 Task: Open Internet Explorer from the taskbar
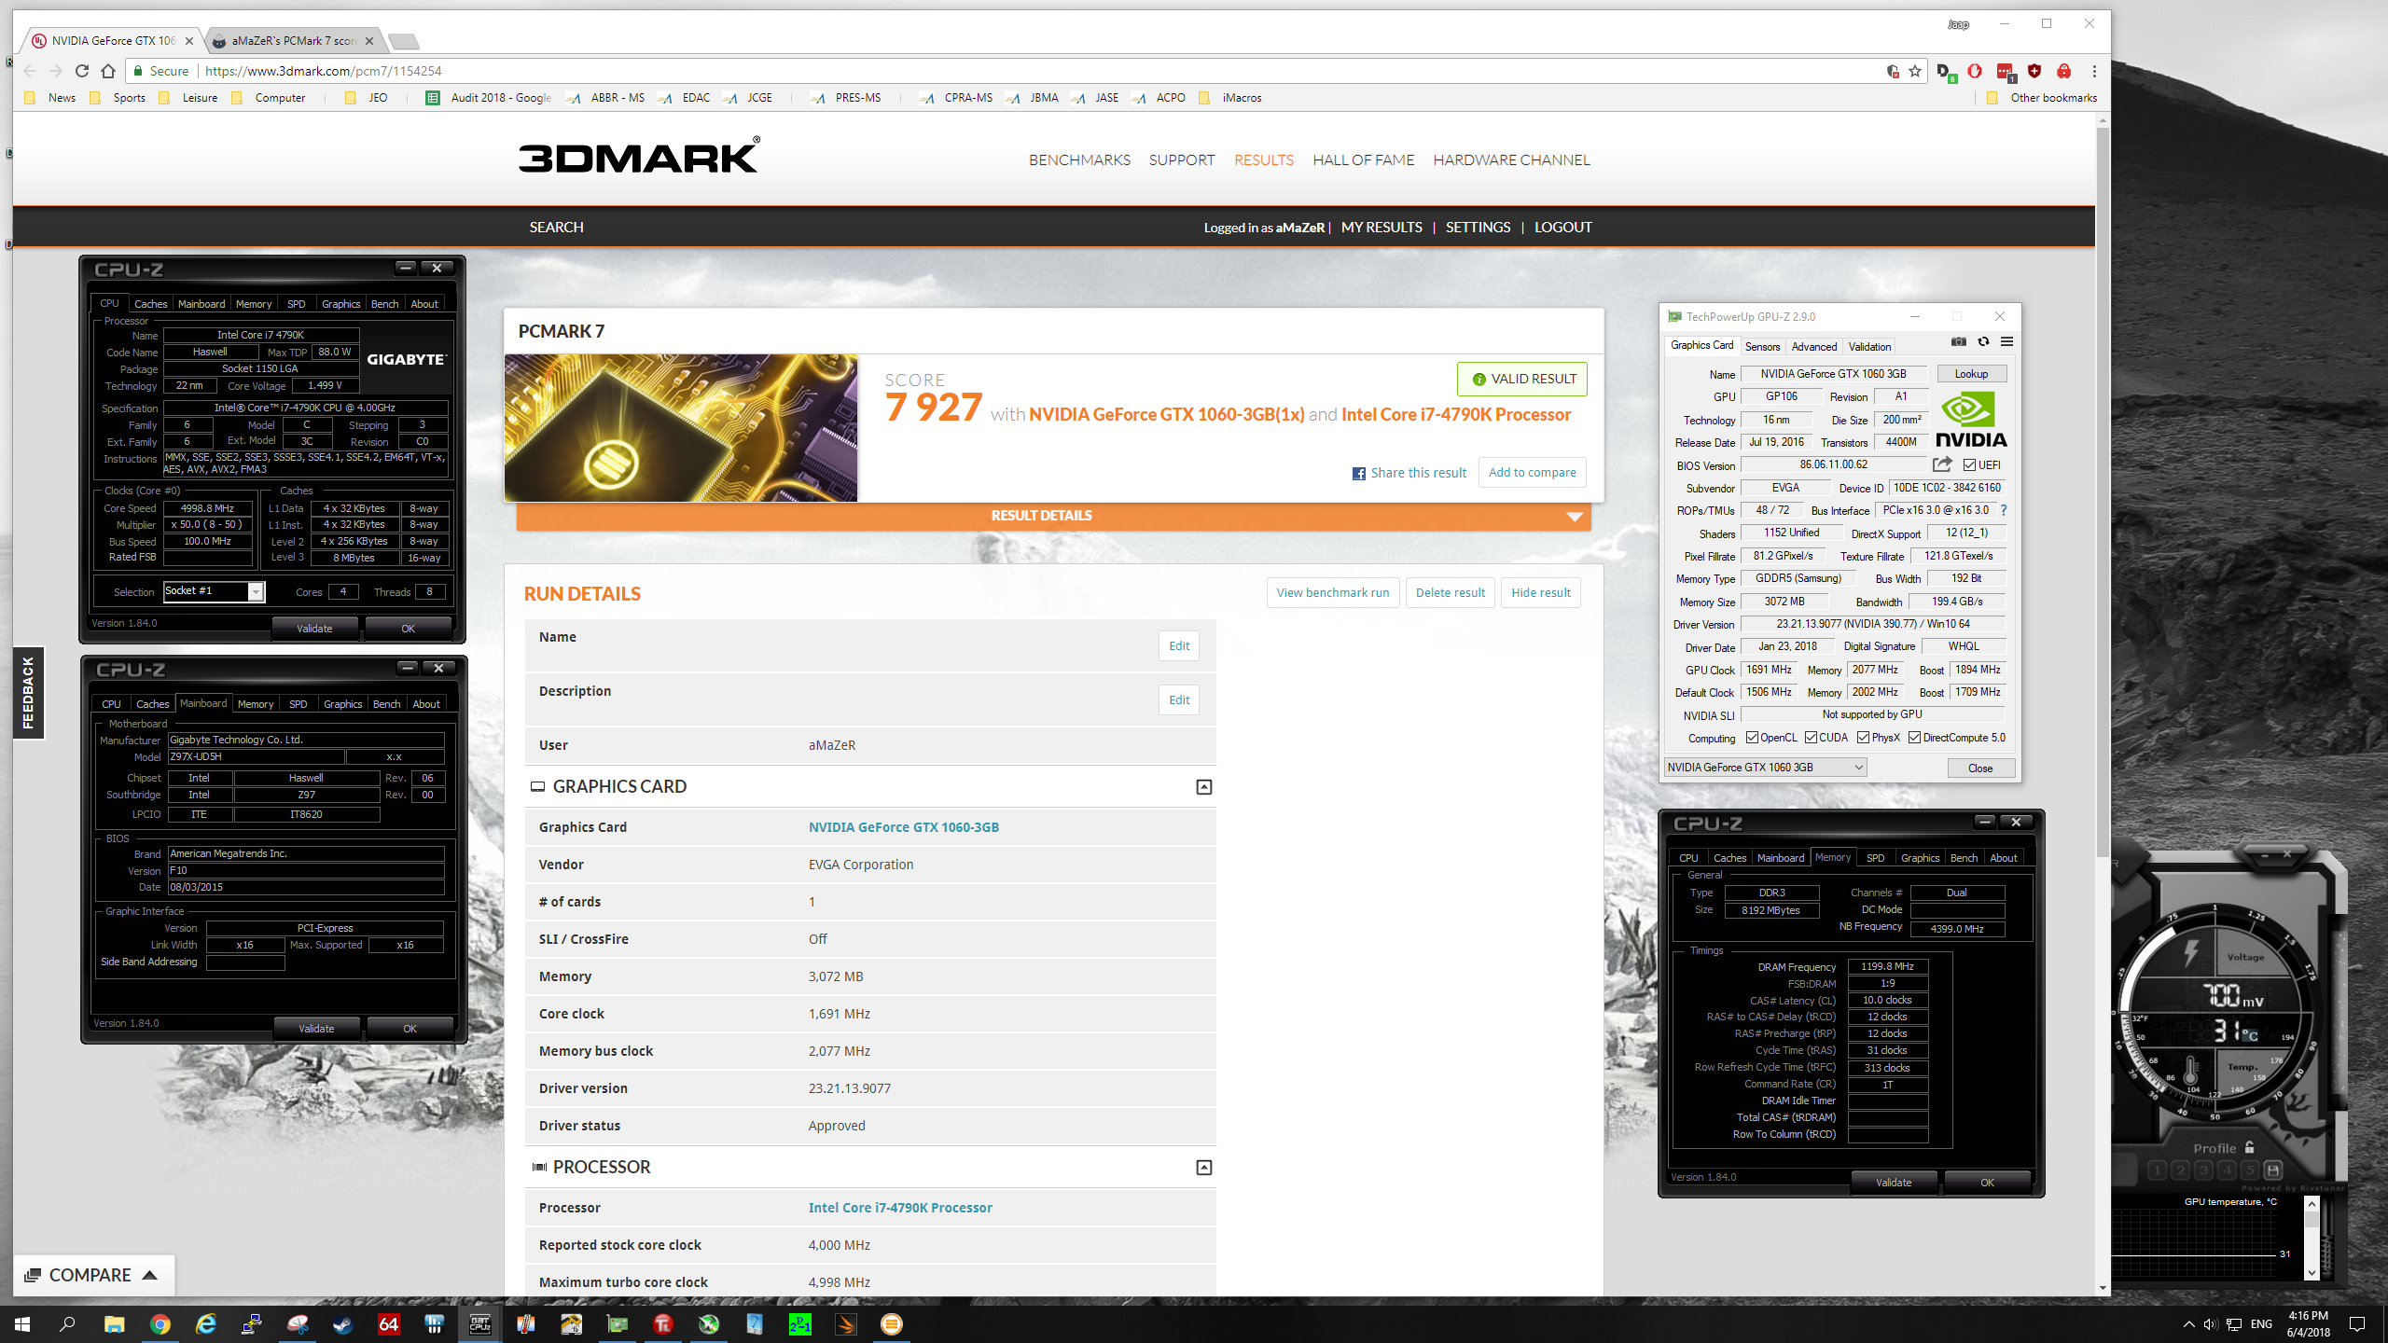coord(206,1323)
